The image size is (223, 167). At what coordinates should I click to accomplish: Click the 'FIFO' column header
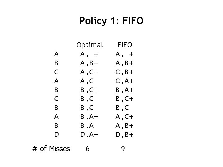click(125, 45)
